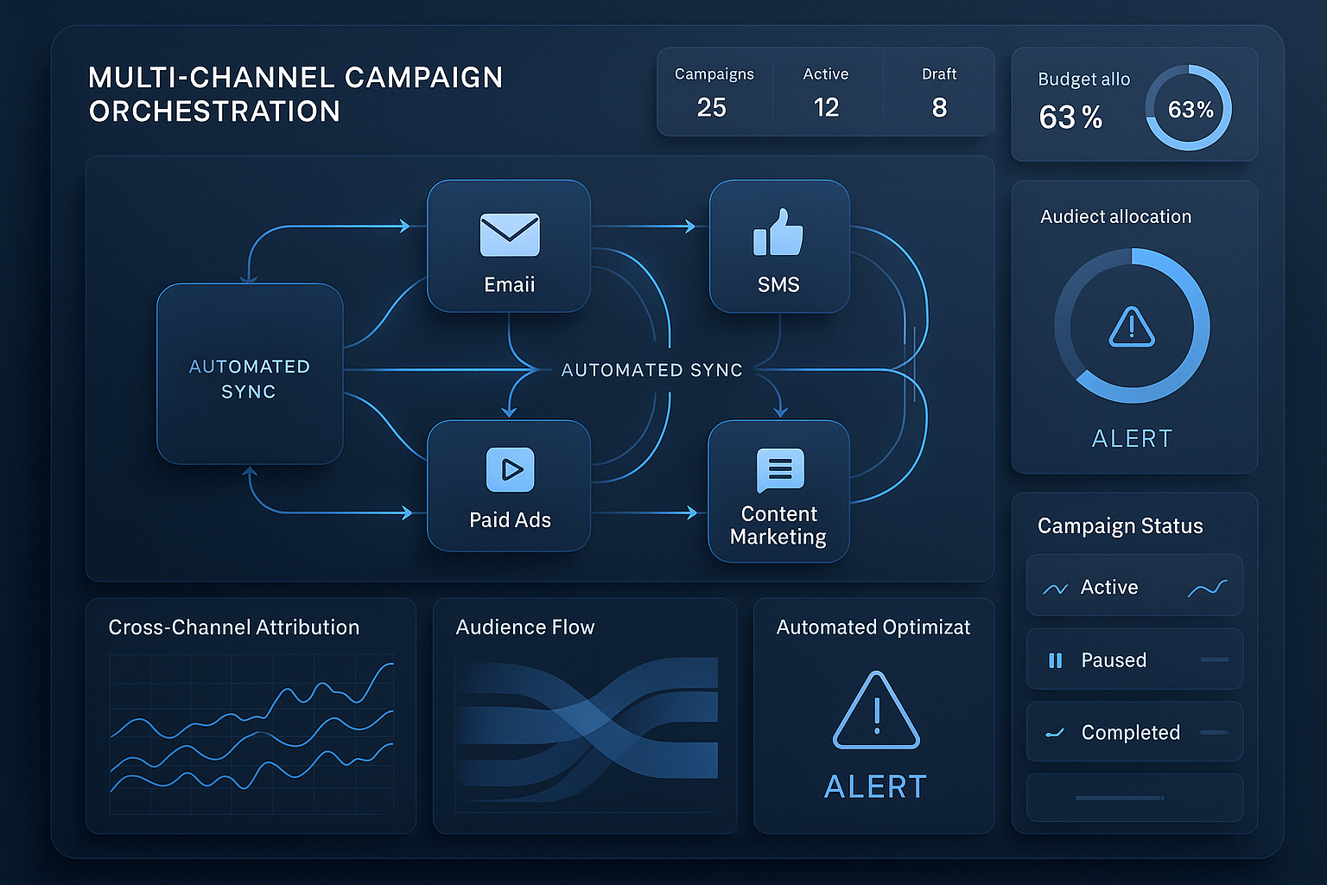Viewport: 1327px width, 885px height.
Task: Select the Campaigns 25 stat tab
Action: [x=714, y=92]
